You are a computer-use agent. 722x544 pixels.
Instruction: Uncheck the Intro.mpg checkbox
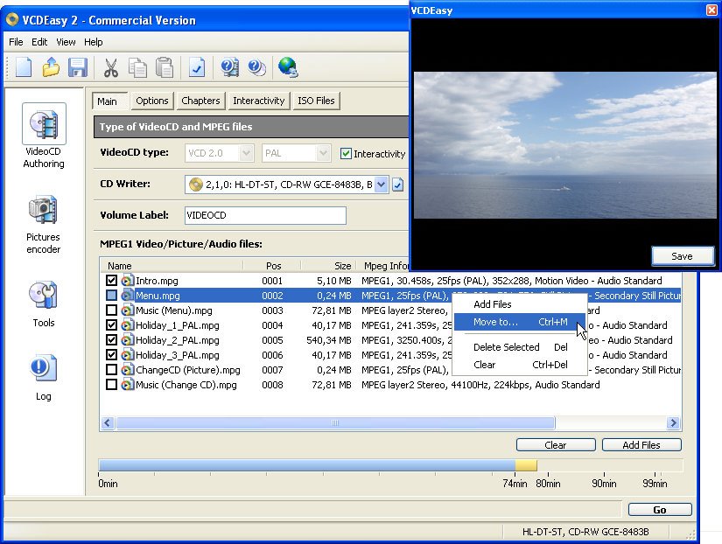[x=111, y=280]
